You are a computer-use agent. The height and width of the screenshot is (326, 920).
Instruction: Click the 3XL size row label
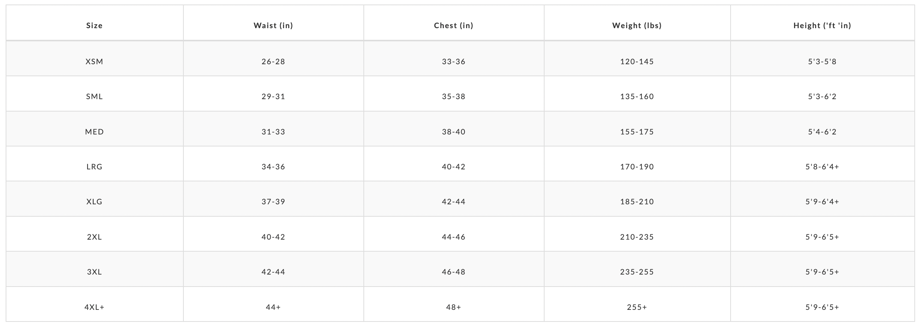(x=94, y=272)
